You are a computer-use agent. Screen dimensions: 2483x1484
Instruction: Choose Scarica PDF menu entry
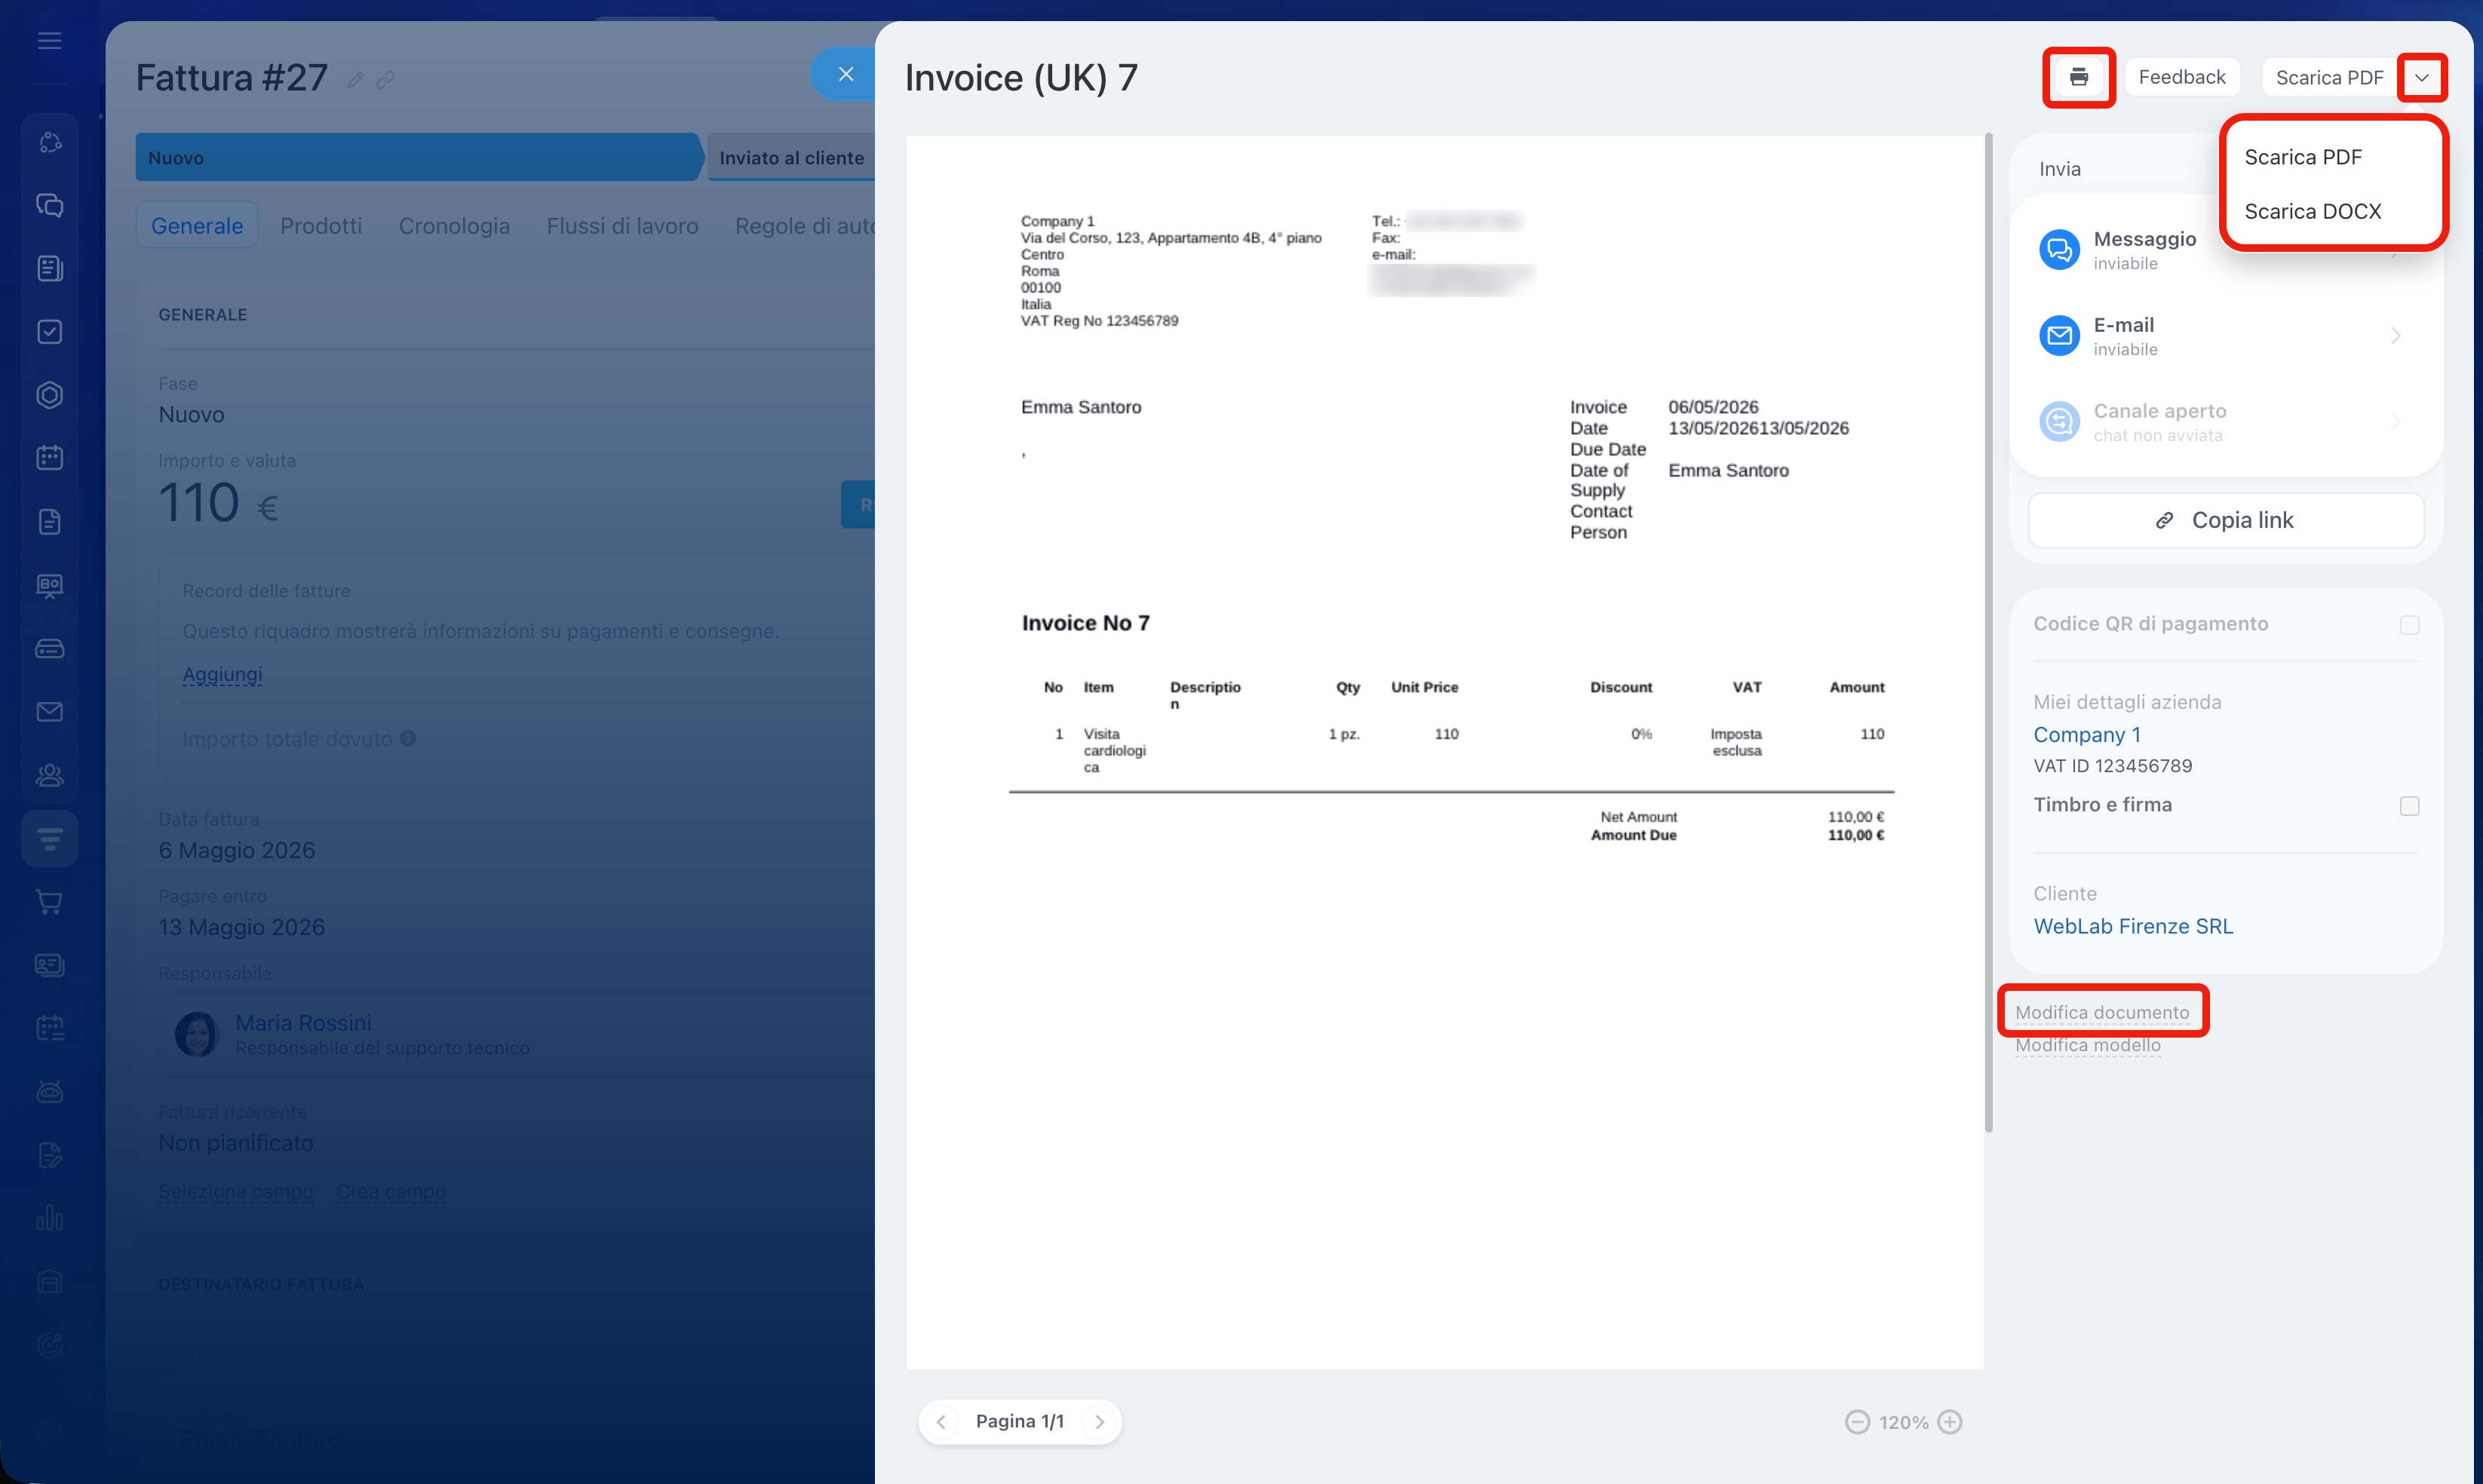[2302, 157]
